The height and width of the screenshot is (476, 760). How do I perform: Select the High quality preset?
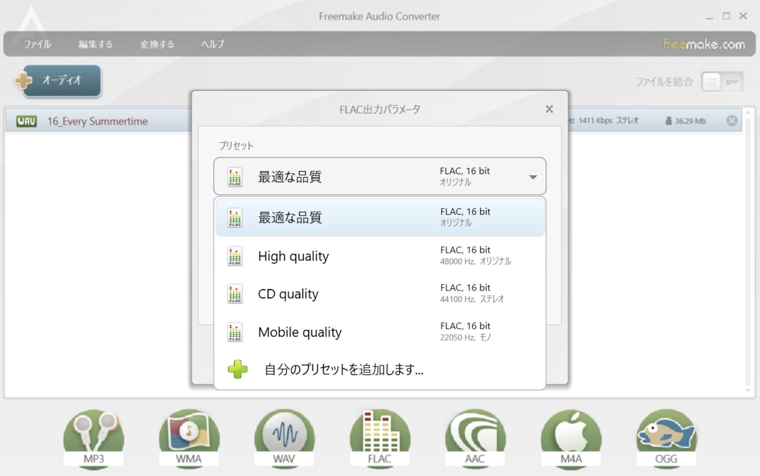[347, 256]
